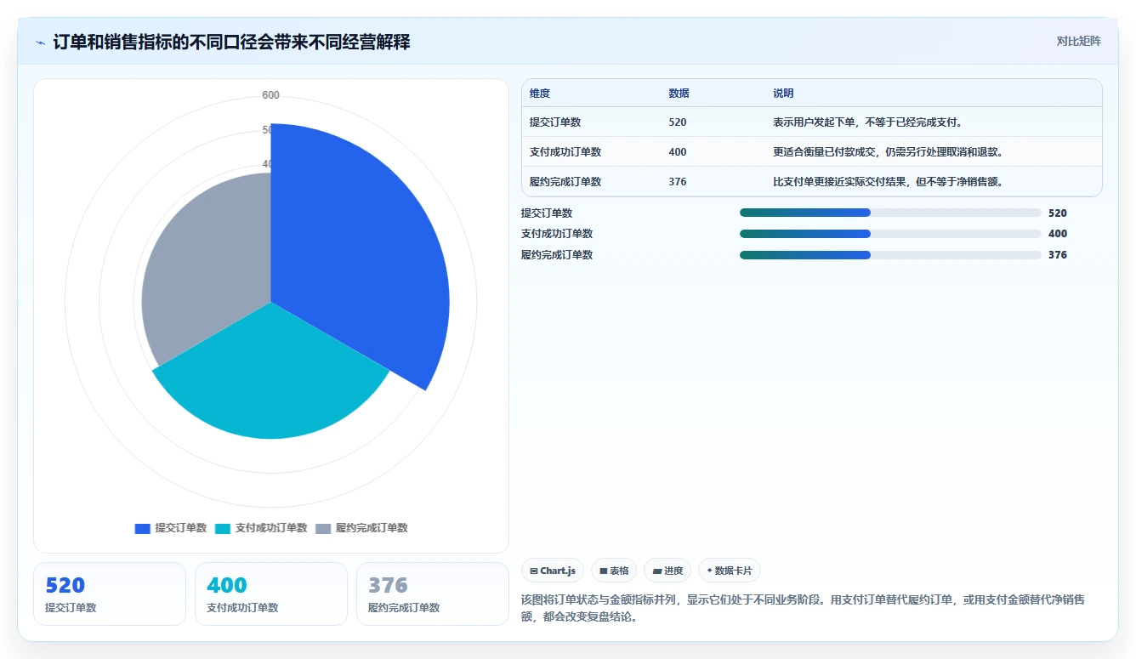Click the lightning icon beside the title
The width and height of the screenshot is (1136, 659).
tap(41, 43)
